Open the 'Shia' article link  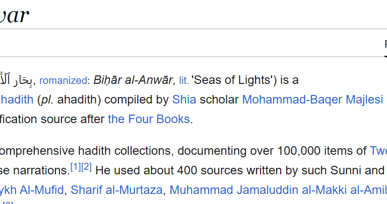(x=184, y=99)
